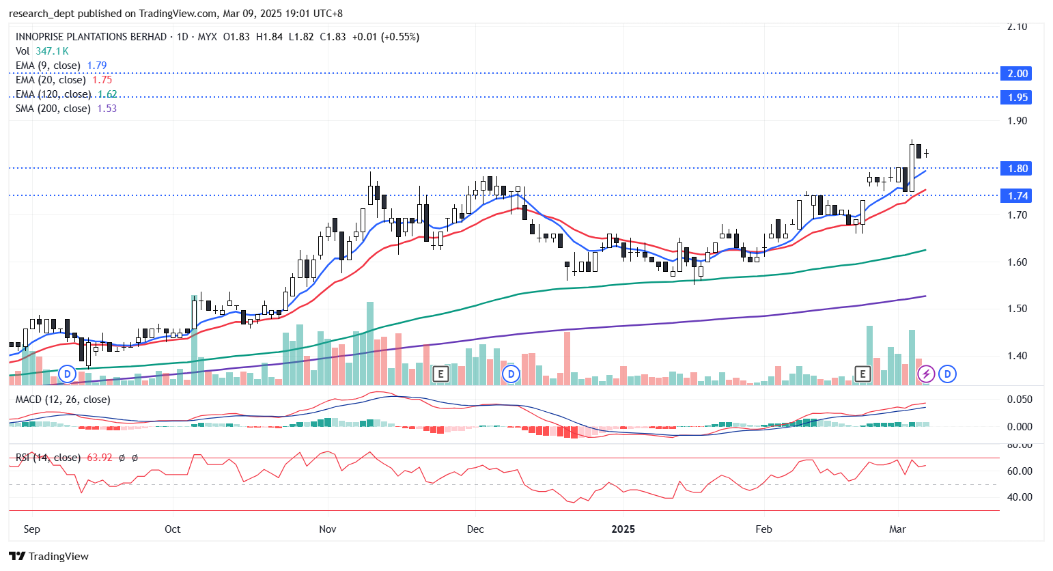Click the 1.50 price axis label
The width and height of the screenshot is (1053, 571).
point(1017,309)
